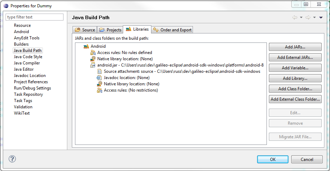Open the Projects tab
330x171 pixels.
pyautogui.click(x=110, y=30)
